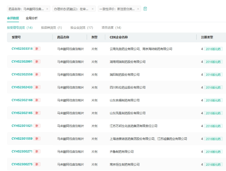Remove the 药品名称 filter chip
This screenshot has width=226, height=171.
[x=47, y=9]
